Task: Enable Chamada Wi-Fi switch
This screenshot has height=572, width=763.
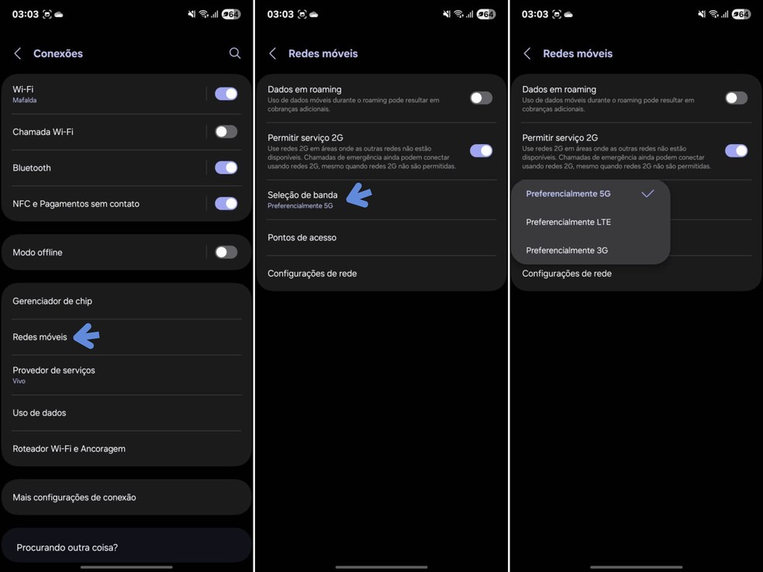Action: (x=226, y=132)
